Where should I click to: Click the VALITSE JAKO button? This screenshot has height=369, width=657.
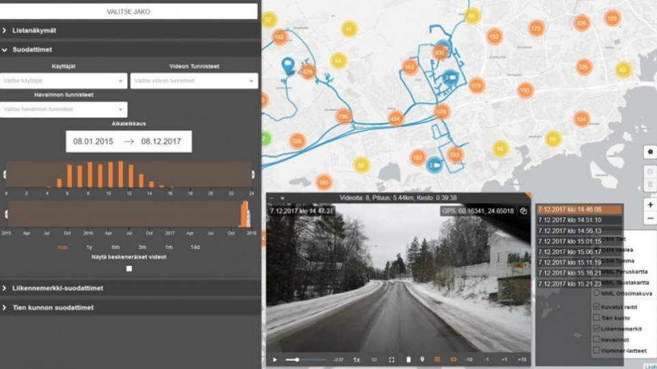tap(129, 12)
